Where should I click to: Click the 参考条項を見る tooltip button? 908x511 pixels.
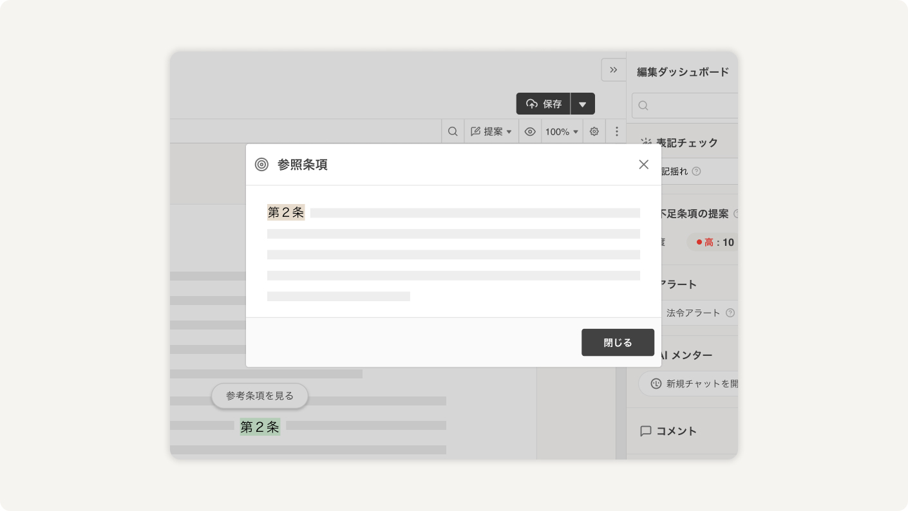[x=260, y=396]
